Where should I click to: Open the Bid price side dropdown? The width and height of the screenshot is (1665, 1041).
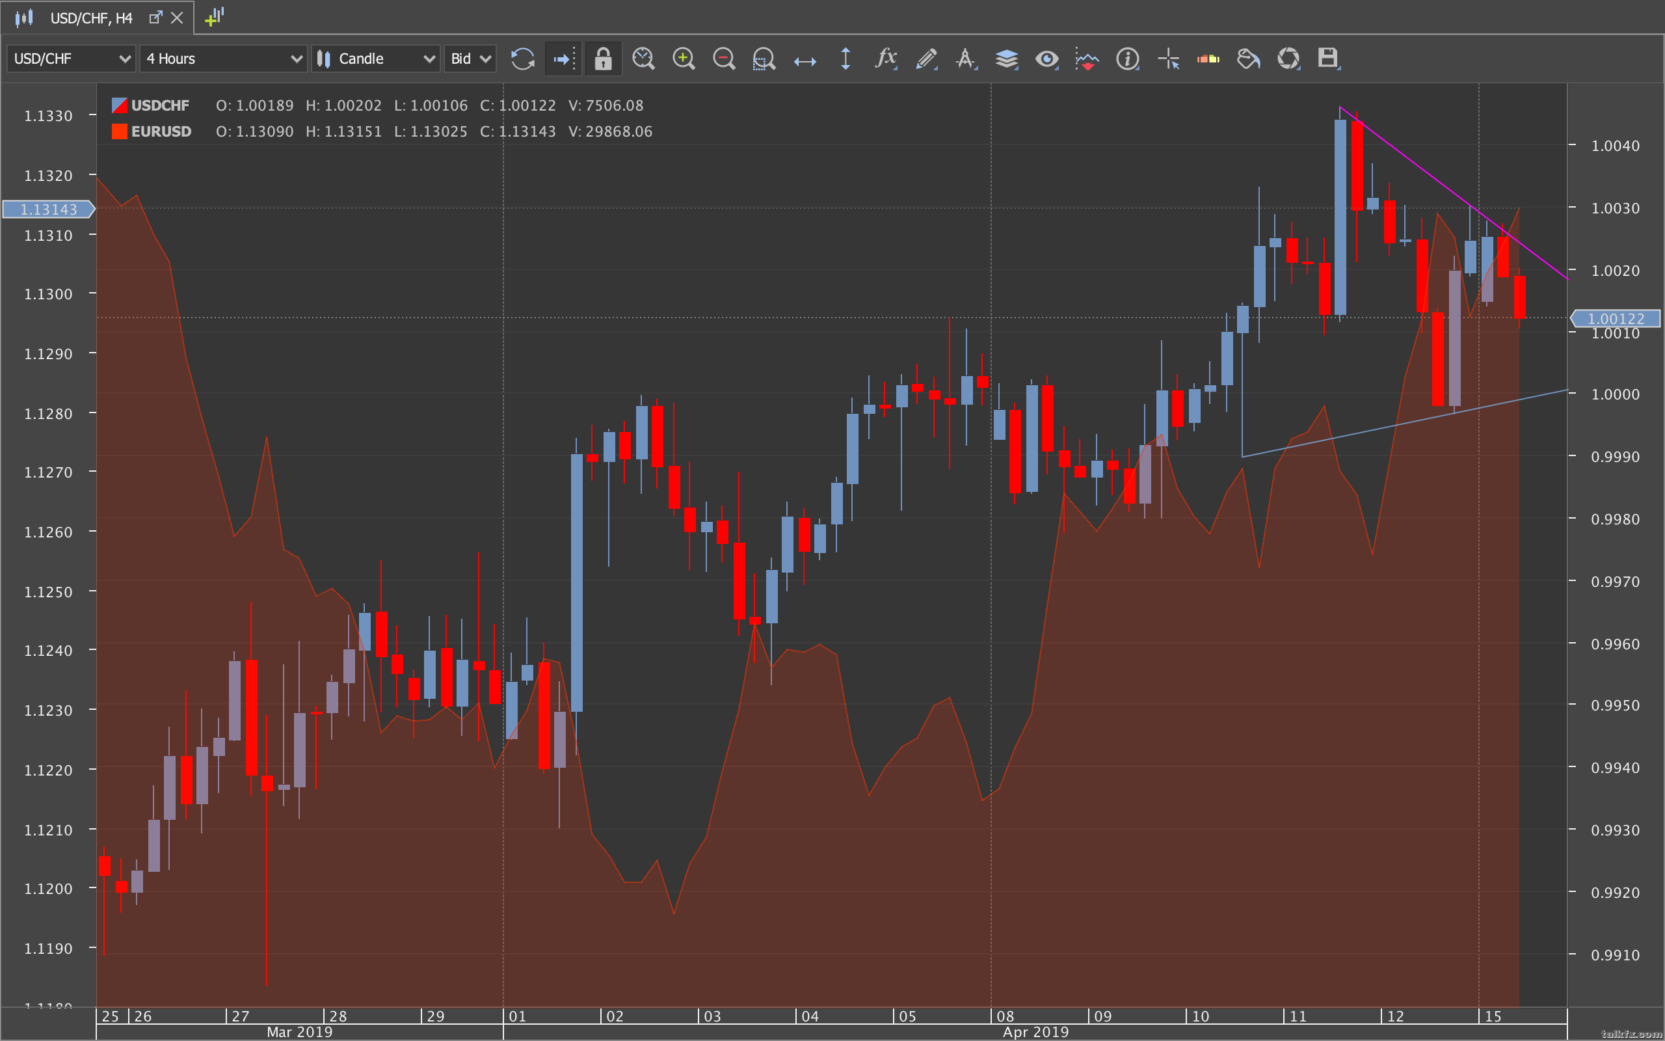click(470, 59)
